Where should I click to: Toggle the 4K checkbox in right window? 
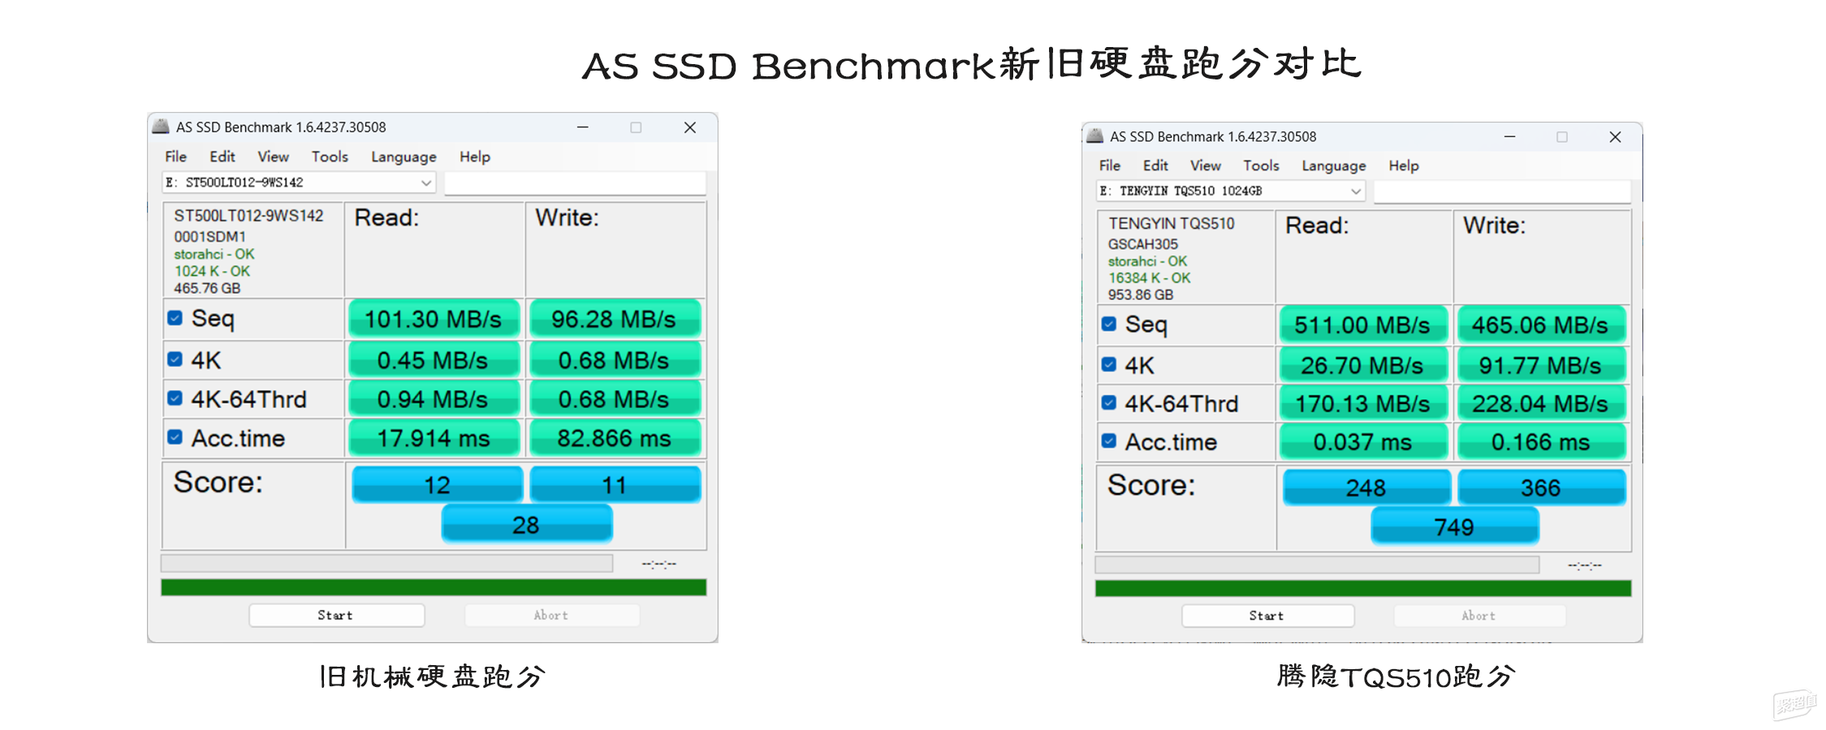(x=1109, y=364)
